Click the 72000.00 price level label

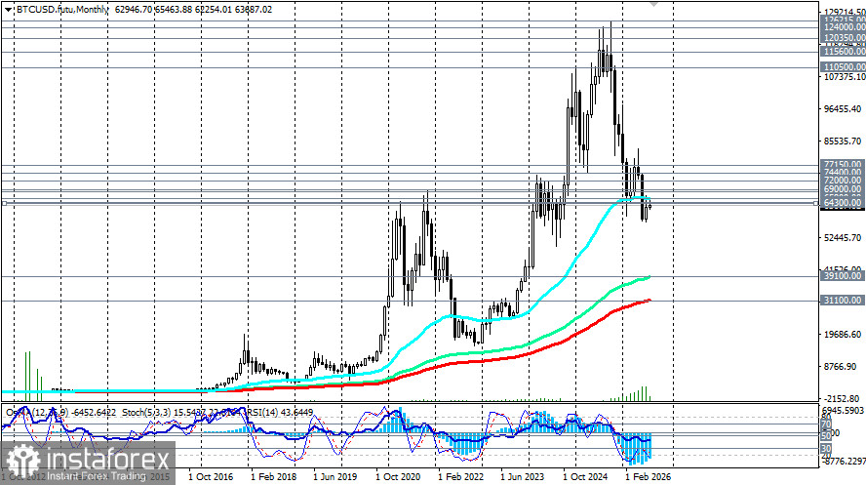(x=843, y=181)
